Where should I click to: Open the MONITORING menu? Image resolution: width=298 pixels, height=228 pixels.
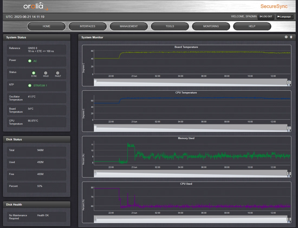(x=211, y=26)
